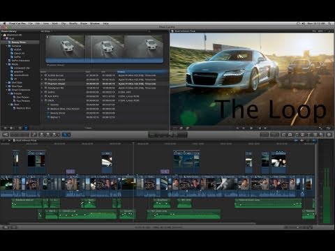This screenshot has height=251, width=335.
Task: Select the Beauty Shots keyword collection
Action: click(x=19, y=43)
